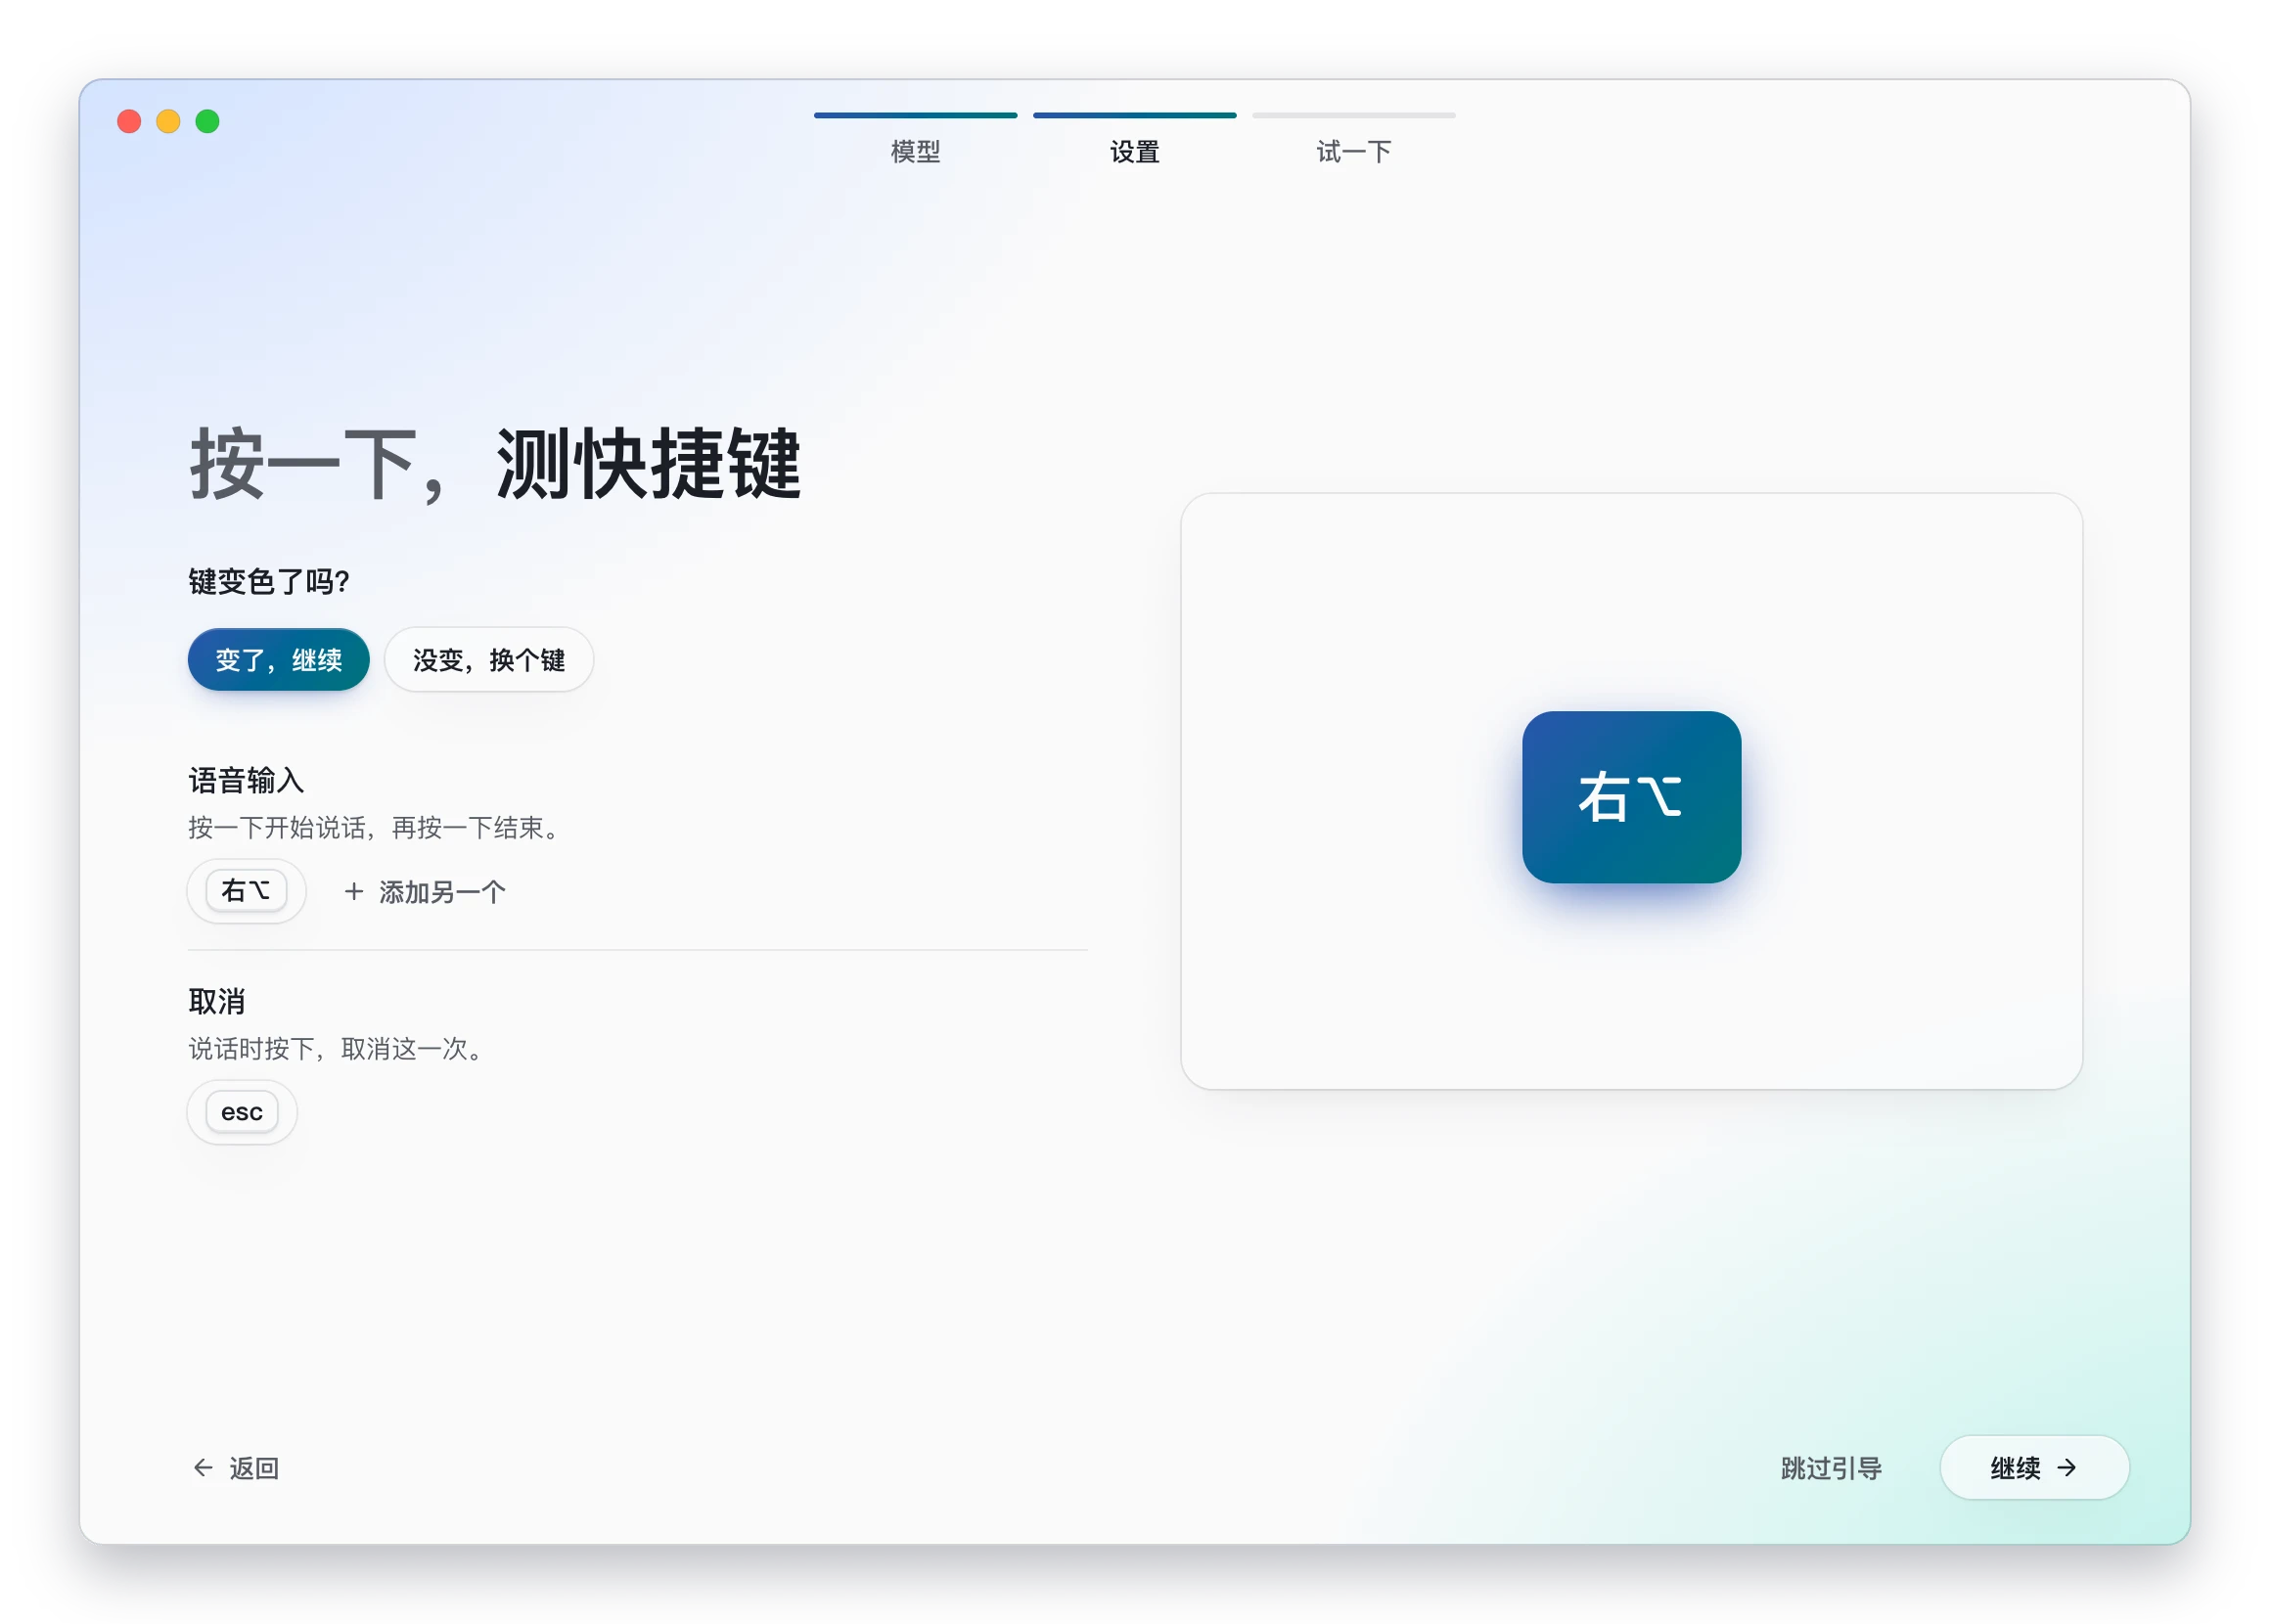Select the esc cancel key chip
Image resolution: width=2270 pixels, height=1624 pixels.
(x=242, y=1112)
